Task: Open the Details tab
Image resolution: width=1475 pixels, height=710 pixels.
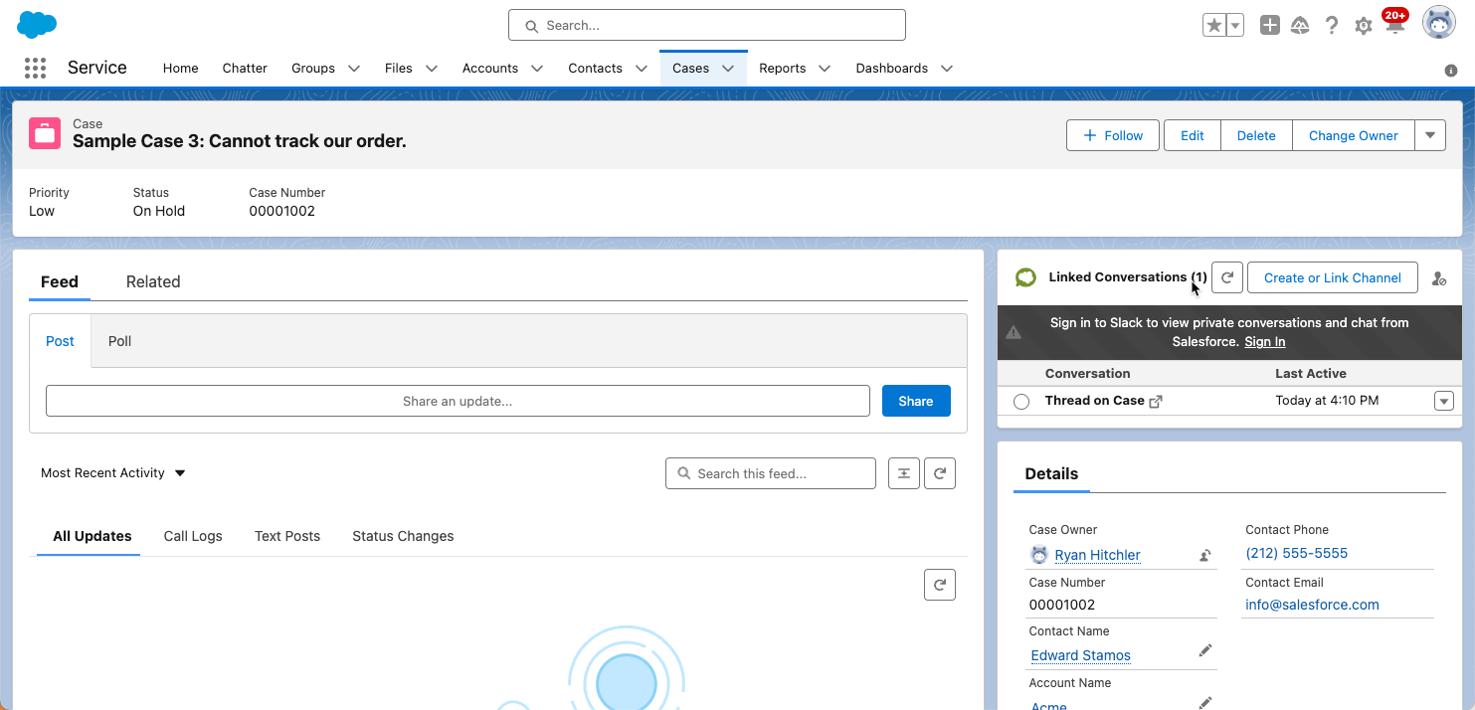Action: coord(1052,474)
